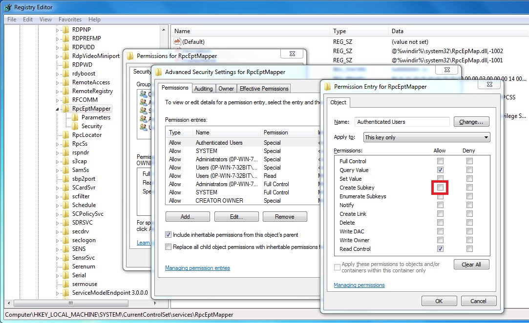Click folder icon in Advanced Security Settings title

coord(158,72)
